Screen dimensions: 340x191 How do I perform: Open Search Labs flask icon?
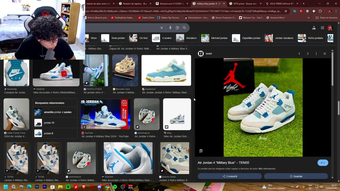click(314, 28)
